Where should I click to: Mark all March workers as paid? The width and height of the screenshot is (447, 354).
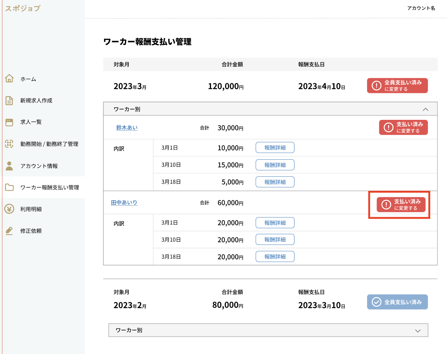click(x=397, y=86)
